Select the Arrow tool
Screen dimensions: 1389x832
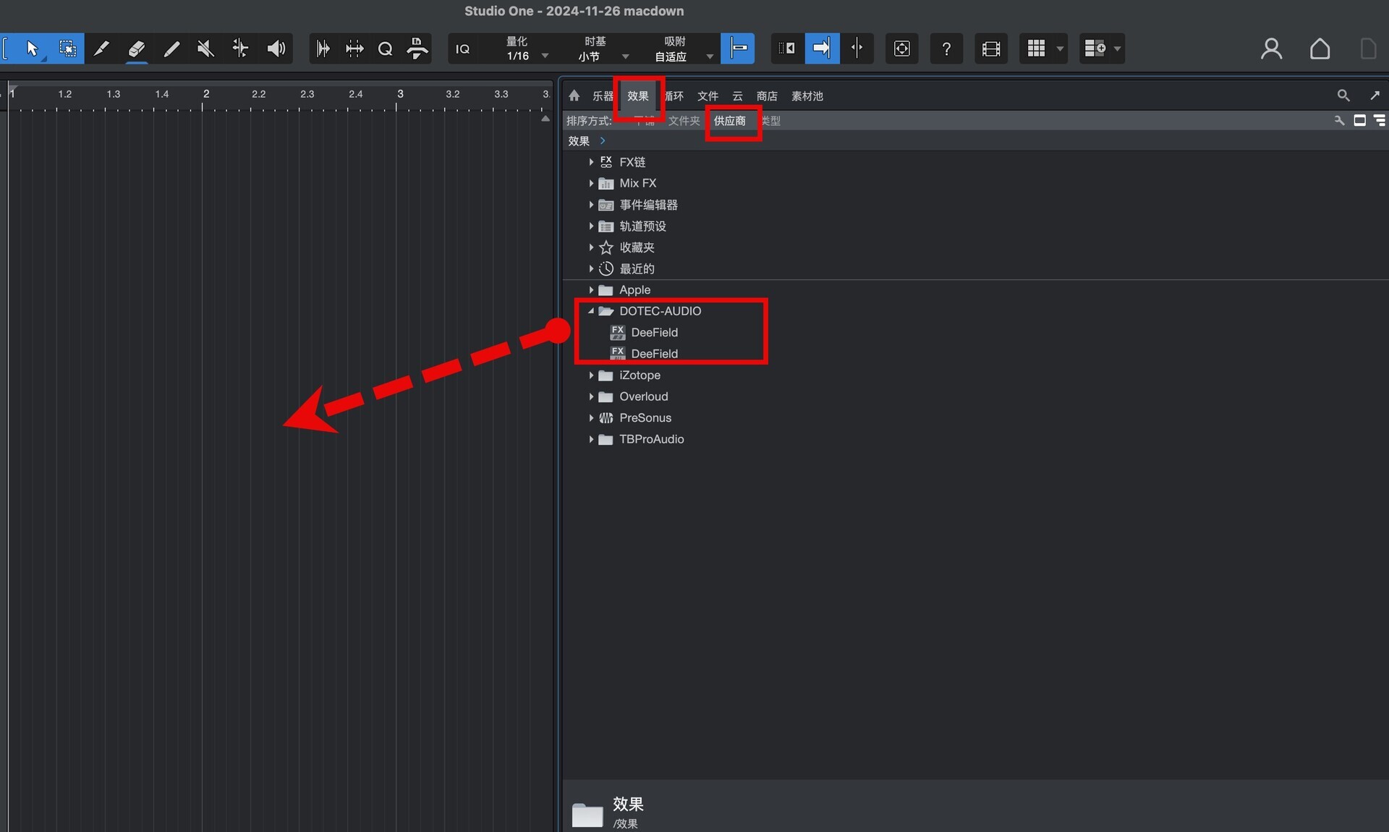pos(32,48)
